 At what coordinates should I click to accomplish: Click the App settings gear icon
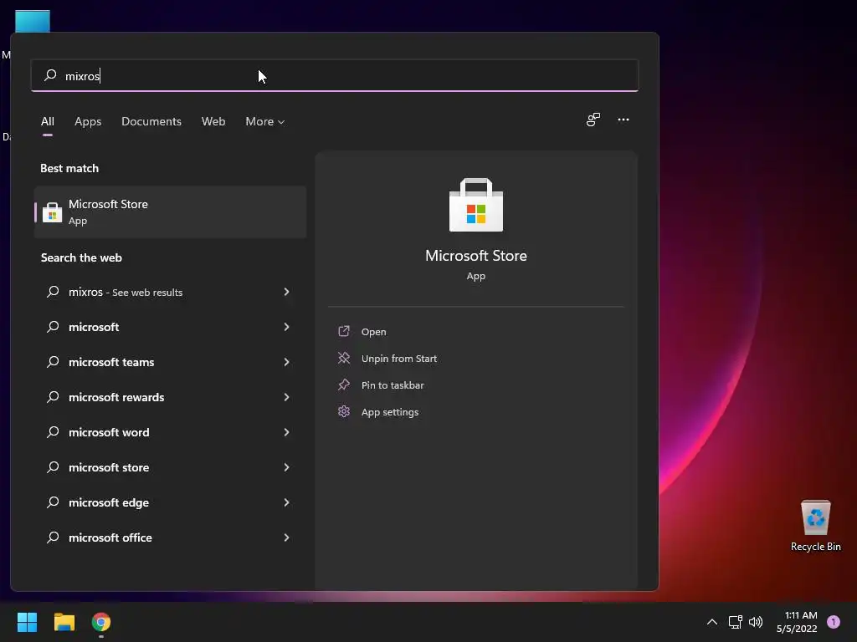point(344,411)
